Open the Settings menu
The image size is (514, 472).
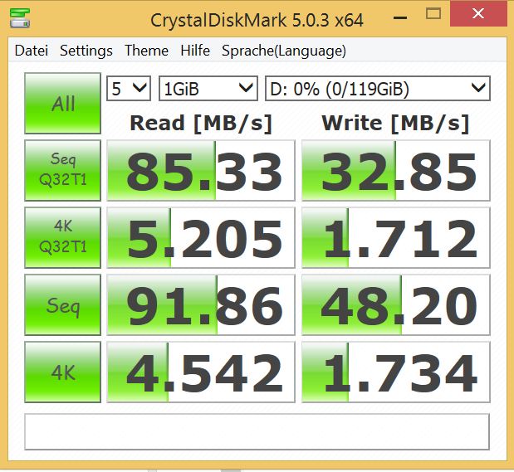pos(86,51)
